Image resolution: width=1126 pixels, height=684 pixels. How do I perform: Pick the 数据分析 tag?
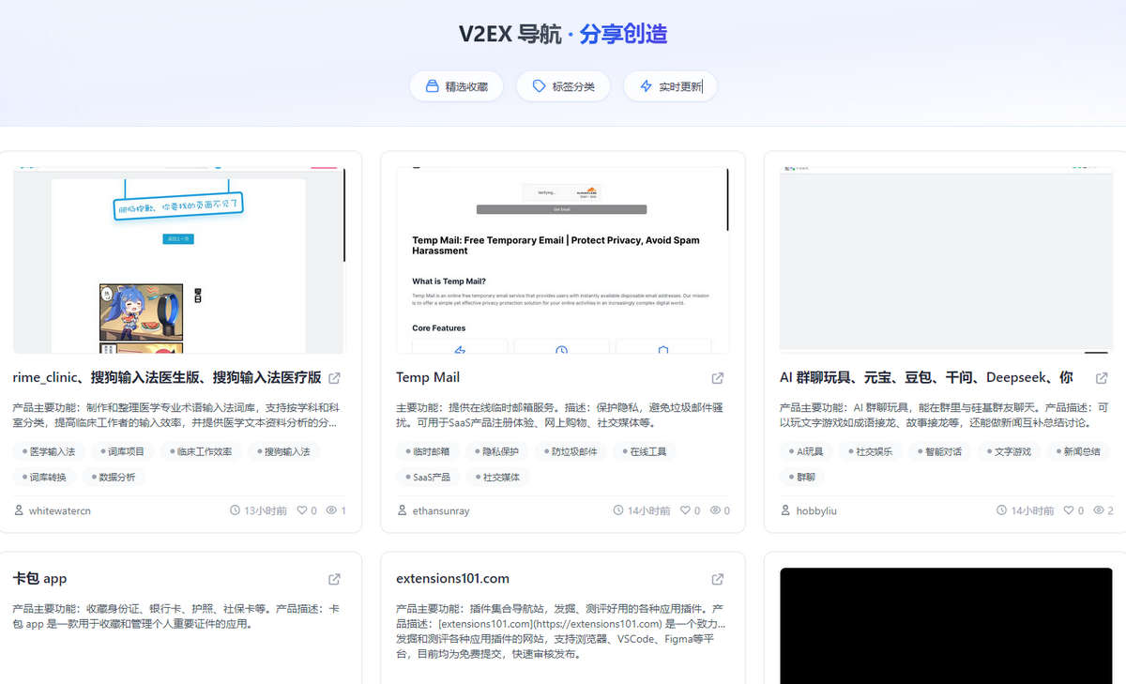pos(113,477)
